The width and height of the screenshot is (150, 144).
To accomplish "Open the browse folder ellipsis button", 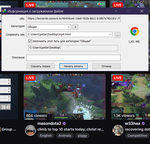I will (117, 35).
